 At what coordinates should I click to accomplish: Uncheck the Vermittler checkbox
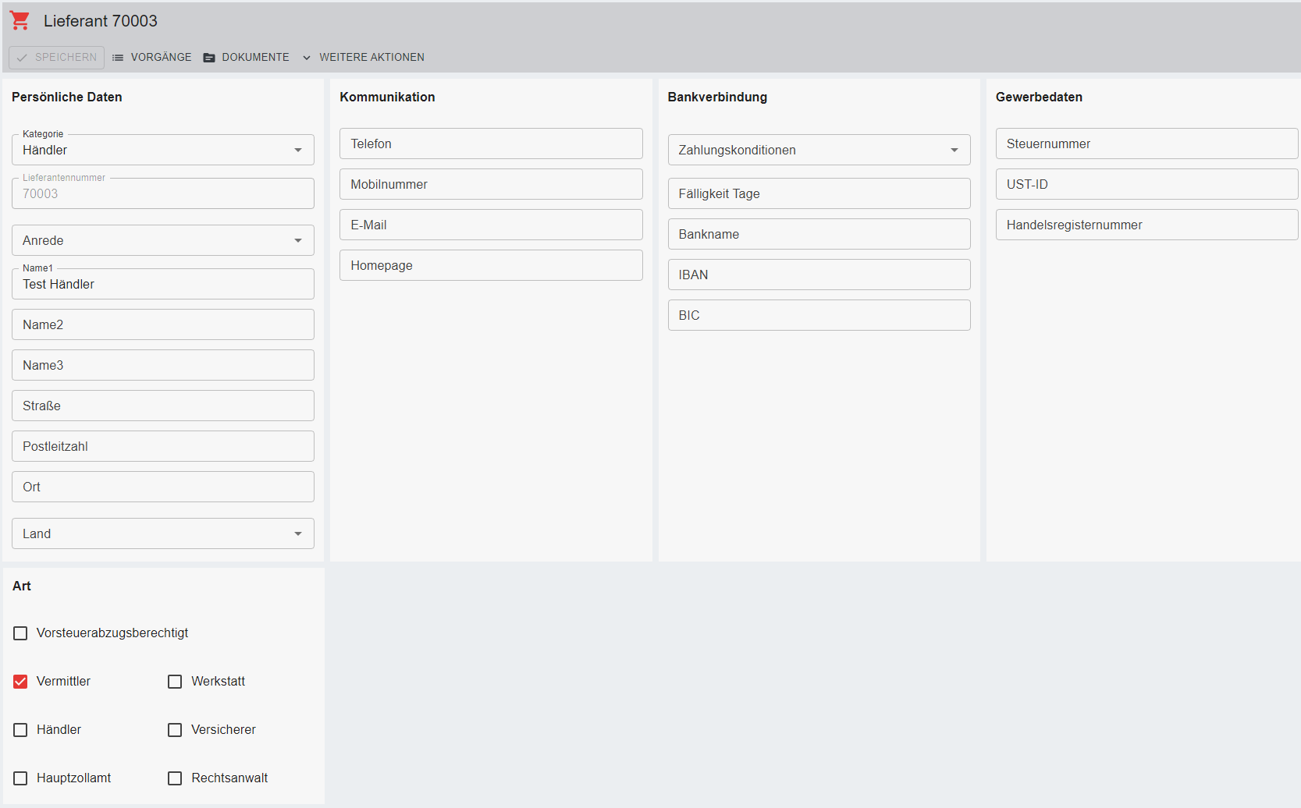pos(20,682)
